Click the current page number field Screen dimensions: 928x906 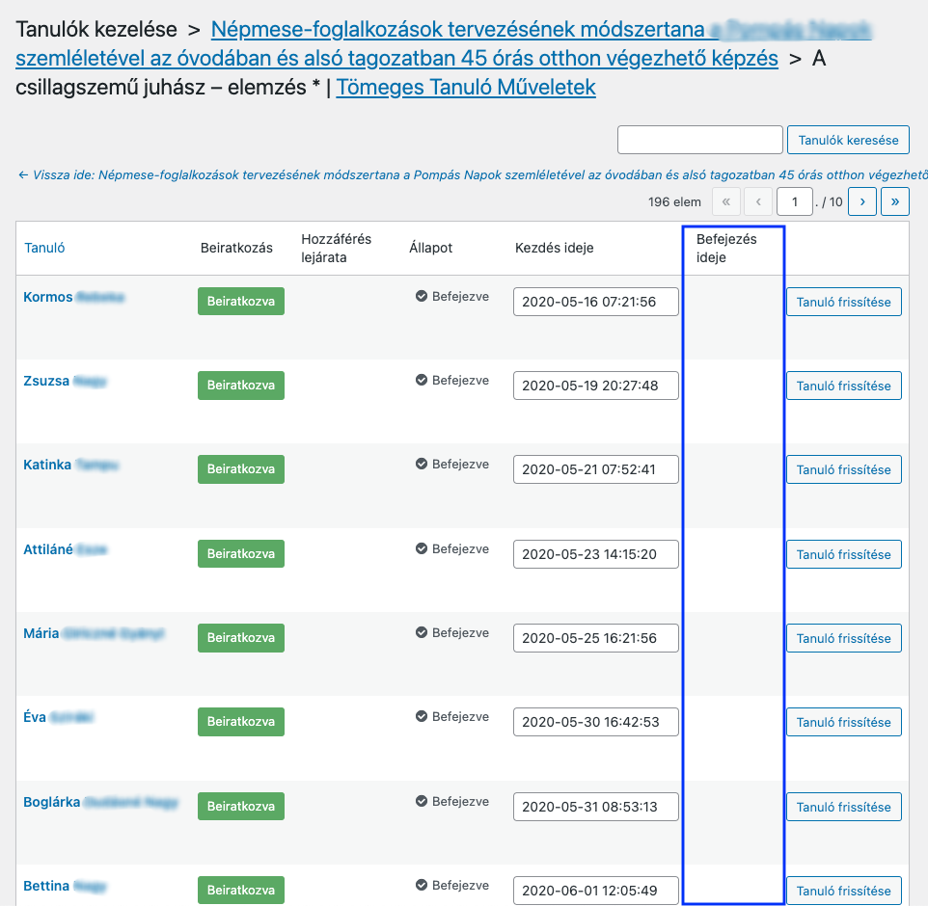[794, 201]
